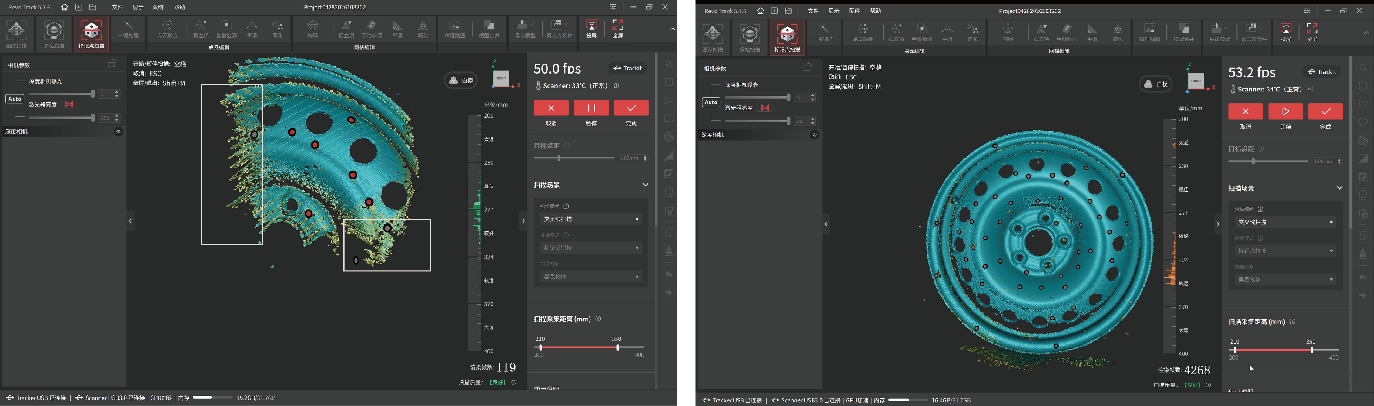Open 导出模型 dropdown in right window

pos(1219,32)
